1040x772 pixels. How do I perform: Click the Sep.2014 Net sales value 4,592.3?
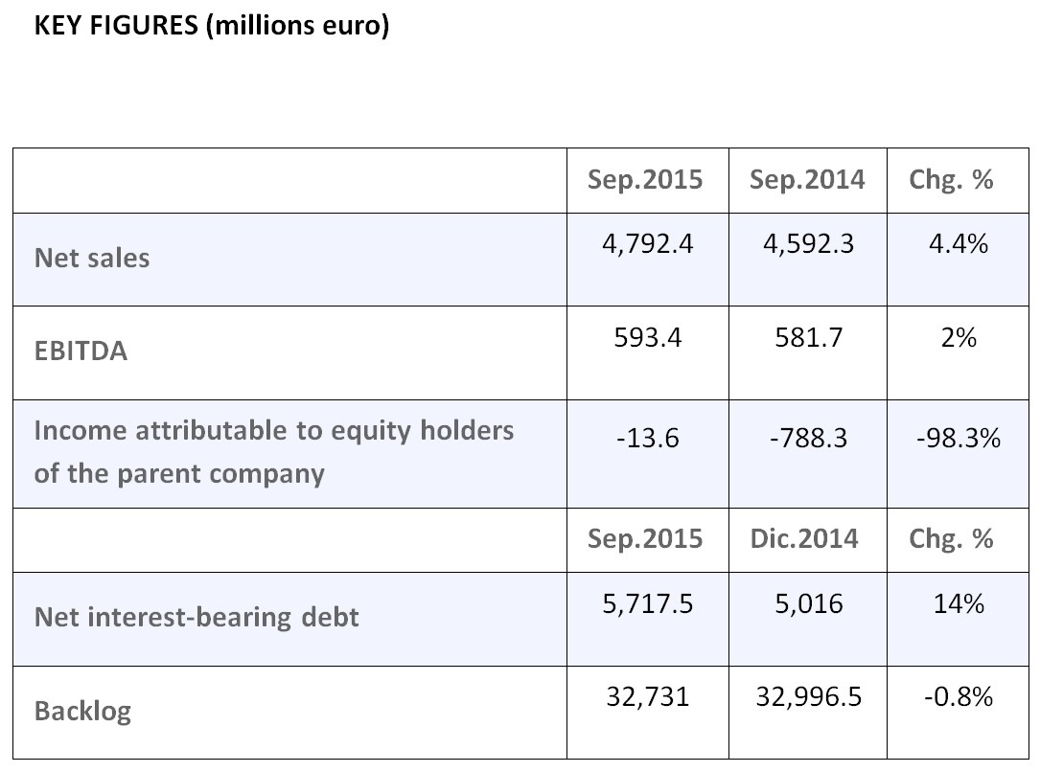806,244
